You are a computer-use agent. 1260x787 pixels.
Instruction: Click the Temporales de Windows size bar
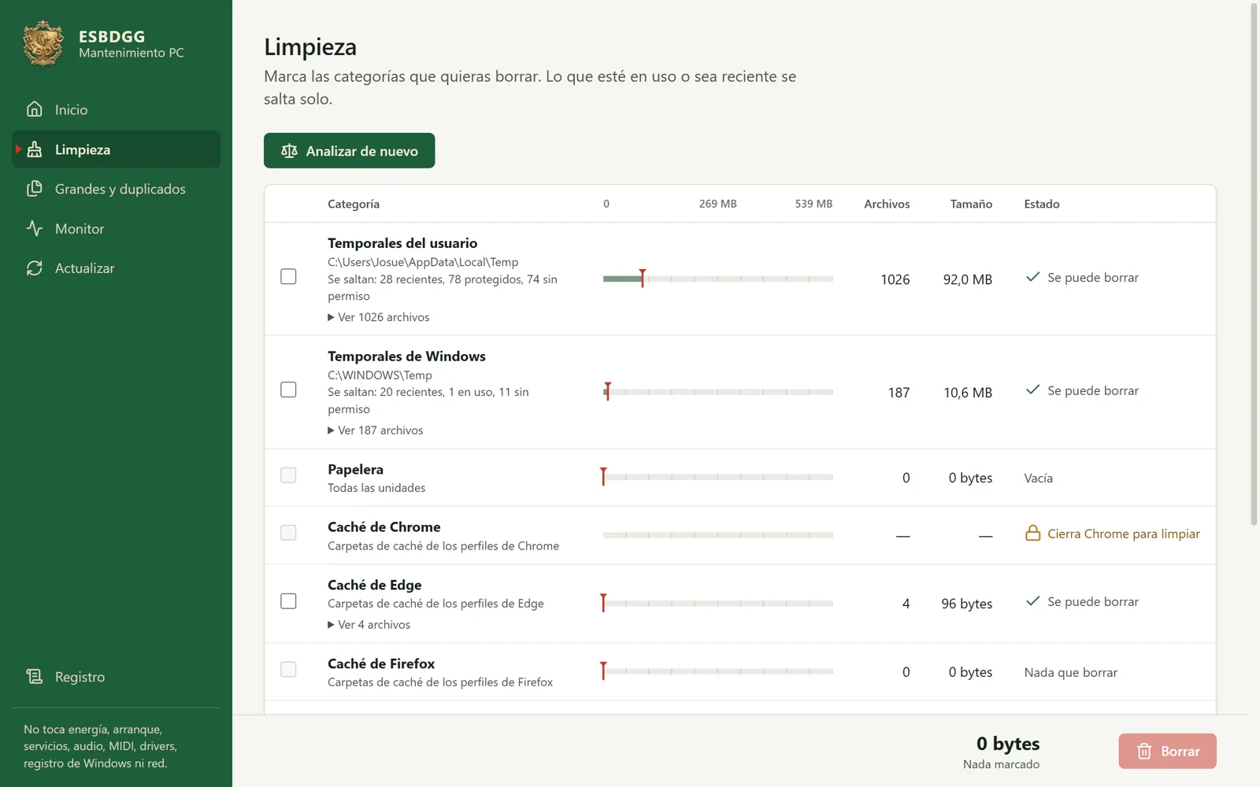point(717,392)
